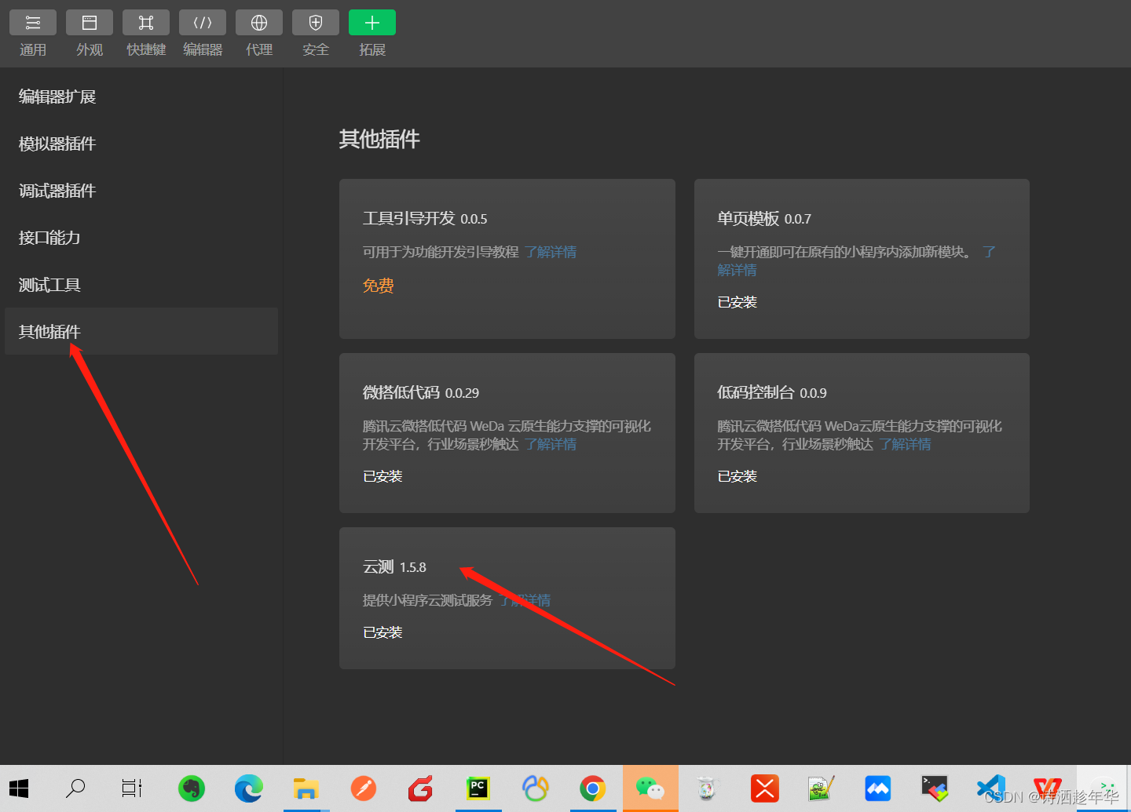Click the 云测 1.5.8 plugin title
1131x812 pixels.
[x=394, y=566]
